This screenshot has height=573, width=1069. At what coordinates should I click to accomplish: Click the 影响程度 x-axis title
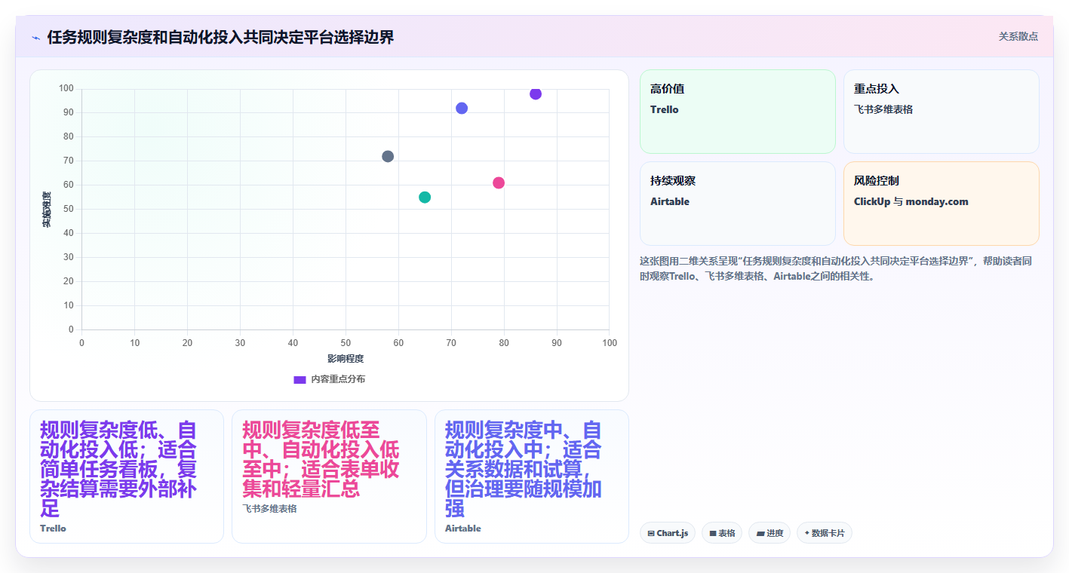(x=346, y=358)
